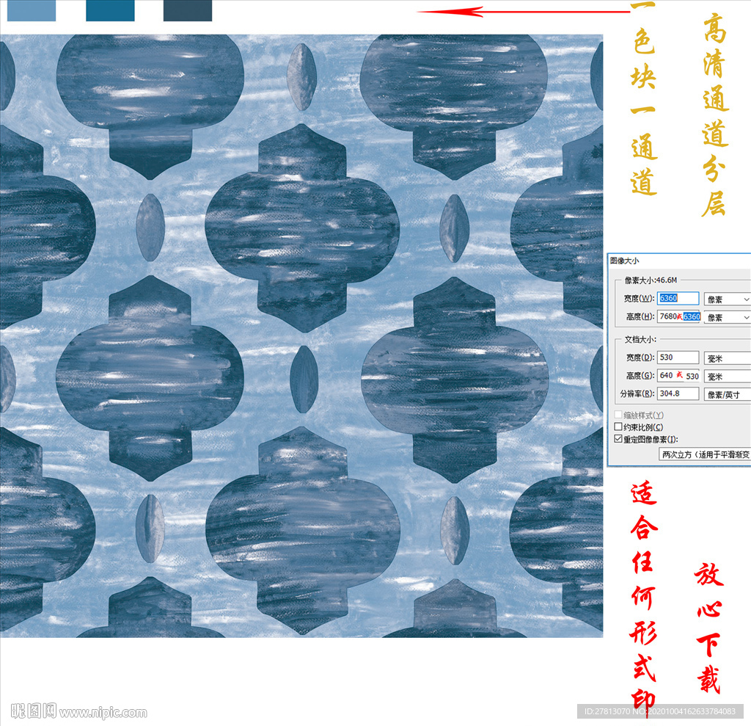Image resolution: width=751 pixels, height=726 pixels.
Task: Click the 宽度(D) label
Action: 640,357
